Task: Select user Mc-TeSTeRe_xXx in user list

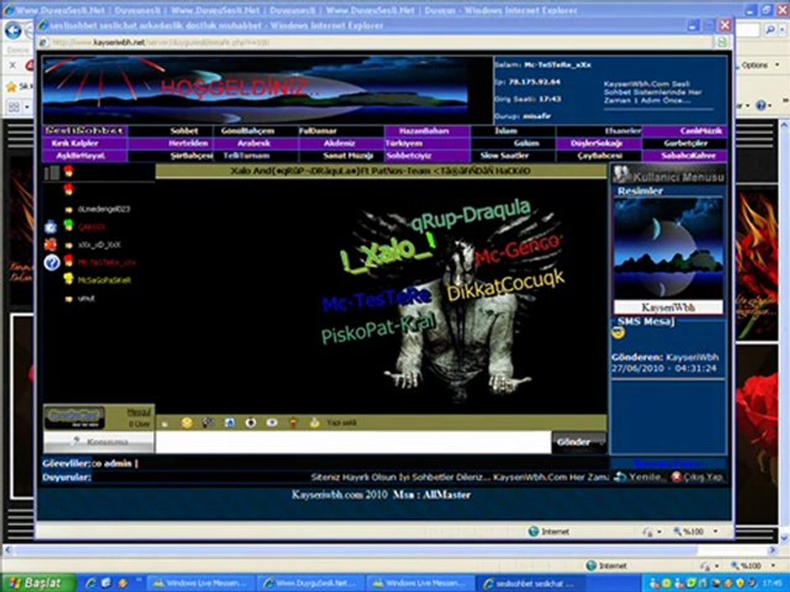Action: pyautogui.click(x=106, y=262)
